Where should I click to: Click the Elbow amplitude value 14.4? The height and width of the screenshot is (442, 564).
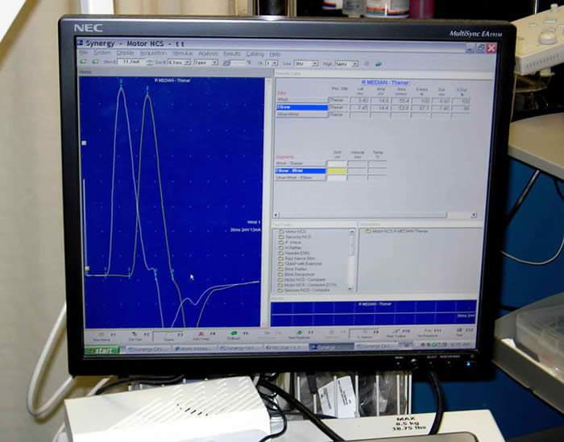(380, 108)
